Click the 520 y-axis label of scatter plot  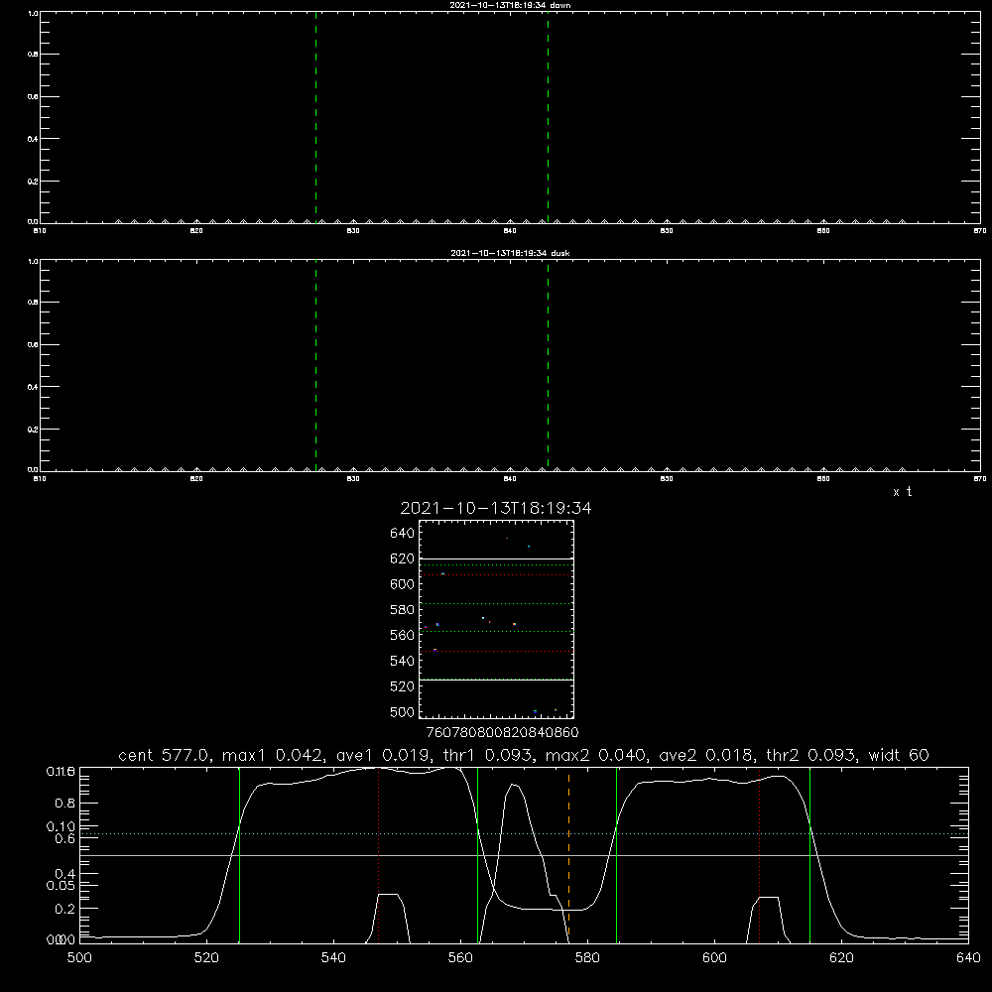[403, 686]
